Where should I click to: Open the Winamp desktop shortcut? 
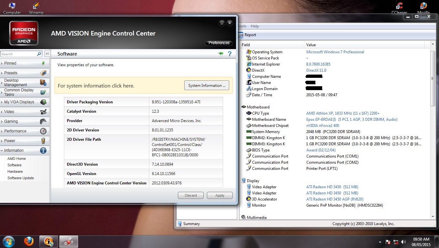36,8
